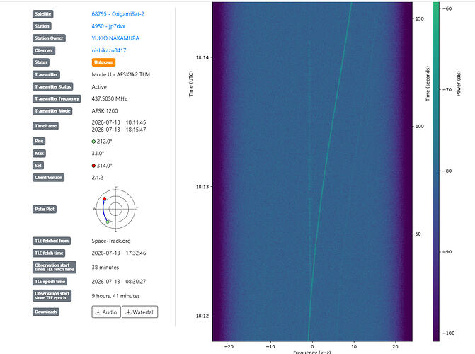Click the red set azimuth dot icon
The image size is (475, 354).
pyautogui.click(x=93, y=166)
